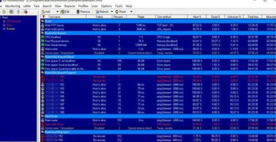Select the Free Virtual memory test row

pyautogui.click(x=158, y=45)
